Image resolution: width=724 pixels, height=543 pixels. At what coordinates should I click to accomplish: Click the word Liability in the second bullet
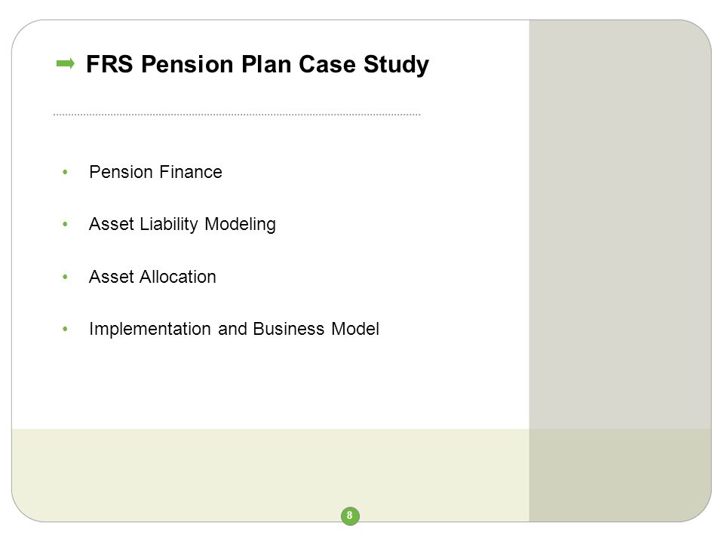169,225
